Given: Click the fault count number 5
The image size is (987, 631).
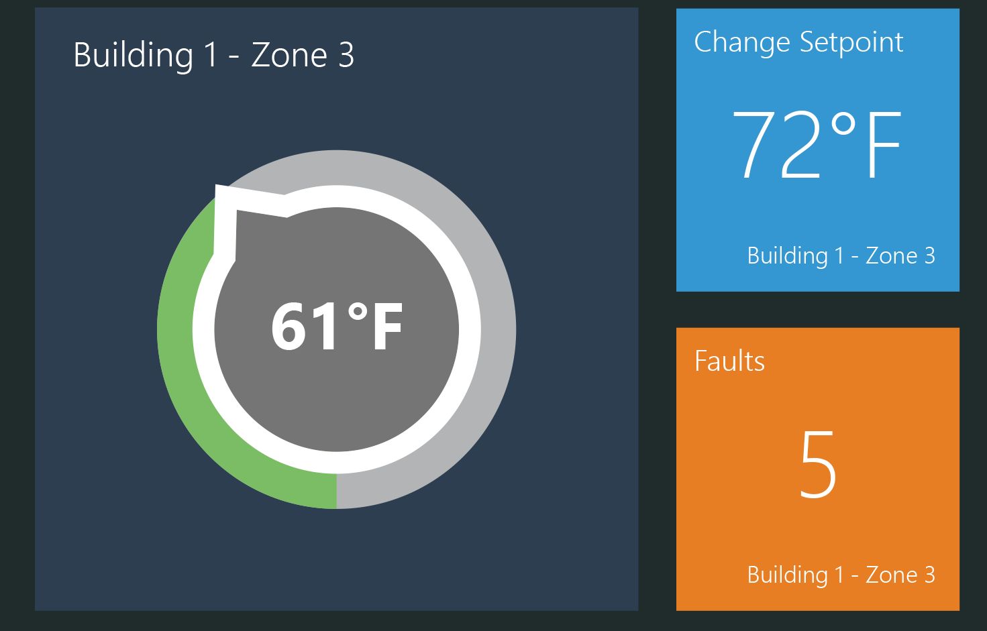Looking at the screenshot, I should tap(818, 465).
